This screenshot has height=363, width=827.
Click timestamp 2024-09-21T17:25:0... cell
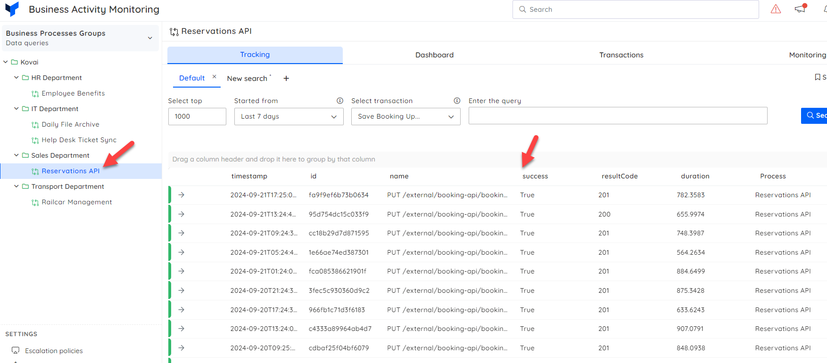pos(264,195)
